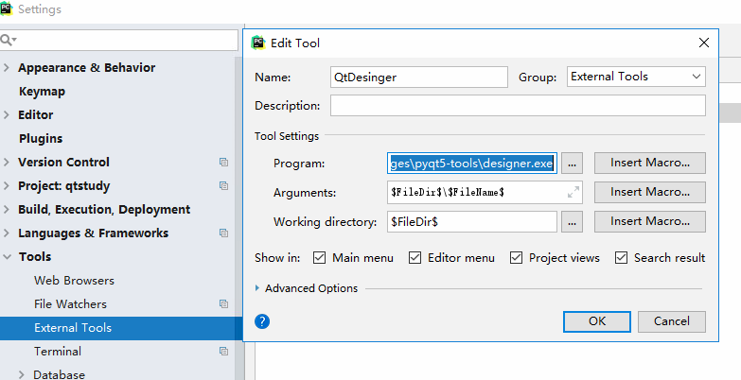Image resolution: width=741 pixels, height=380 pixels.
Task: Click the blue help question mark icon
Action: pyautogui.click(x=263, y=321)
